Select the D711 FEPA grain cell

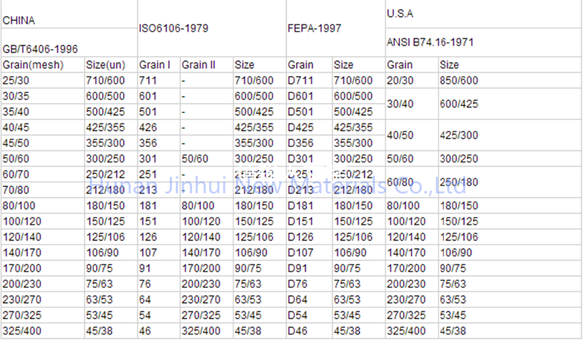click(309, 80)
